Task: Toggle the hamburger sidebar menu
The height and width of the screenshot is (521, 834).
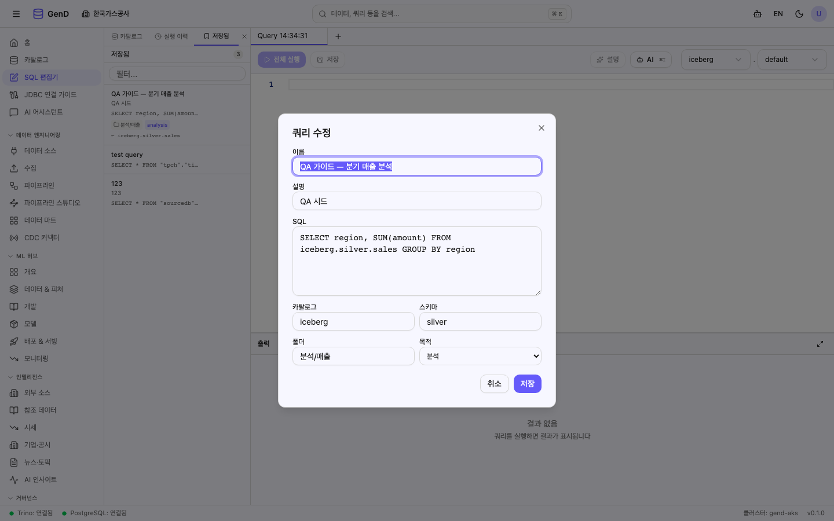Action: (x=16, y=14)
